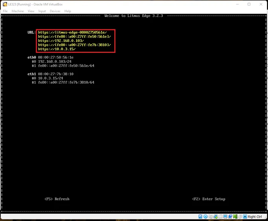Click the F5 Refresh option
The height and width of the screenshot is (221, 268).
pos(57,199)
